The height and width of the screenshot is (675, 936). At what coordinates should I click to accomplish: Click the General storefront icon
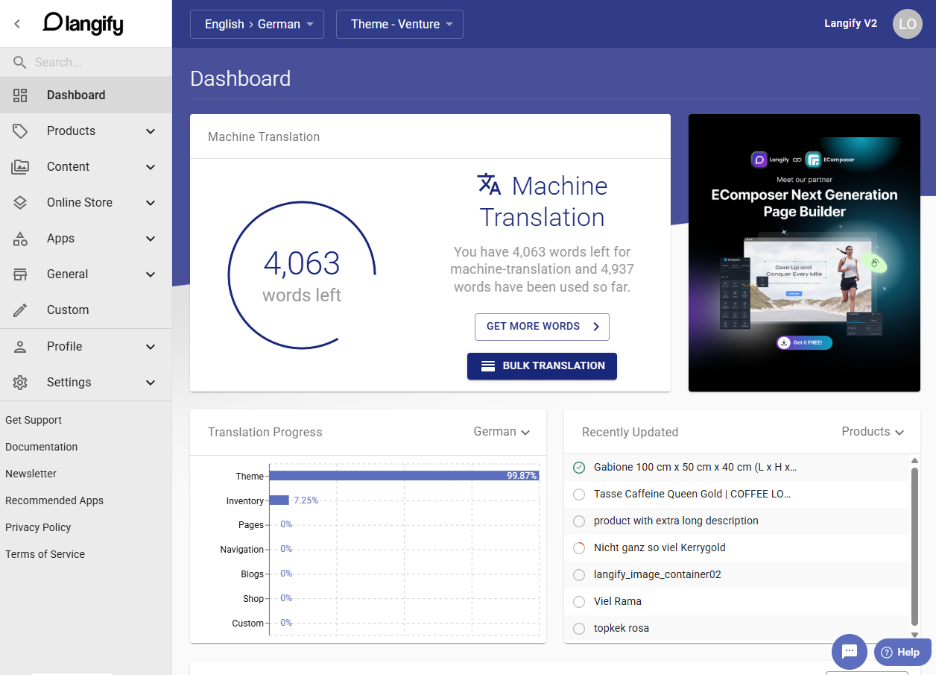[x=20, y=274]
